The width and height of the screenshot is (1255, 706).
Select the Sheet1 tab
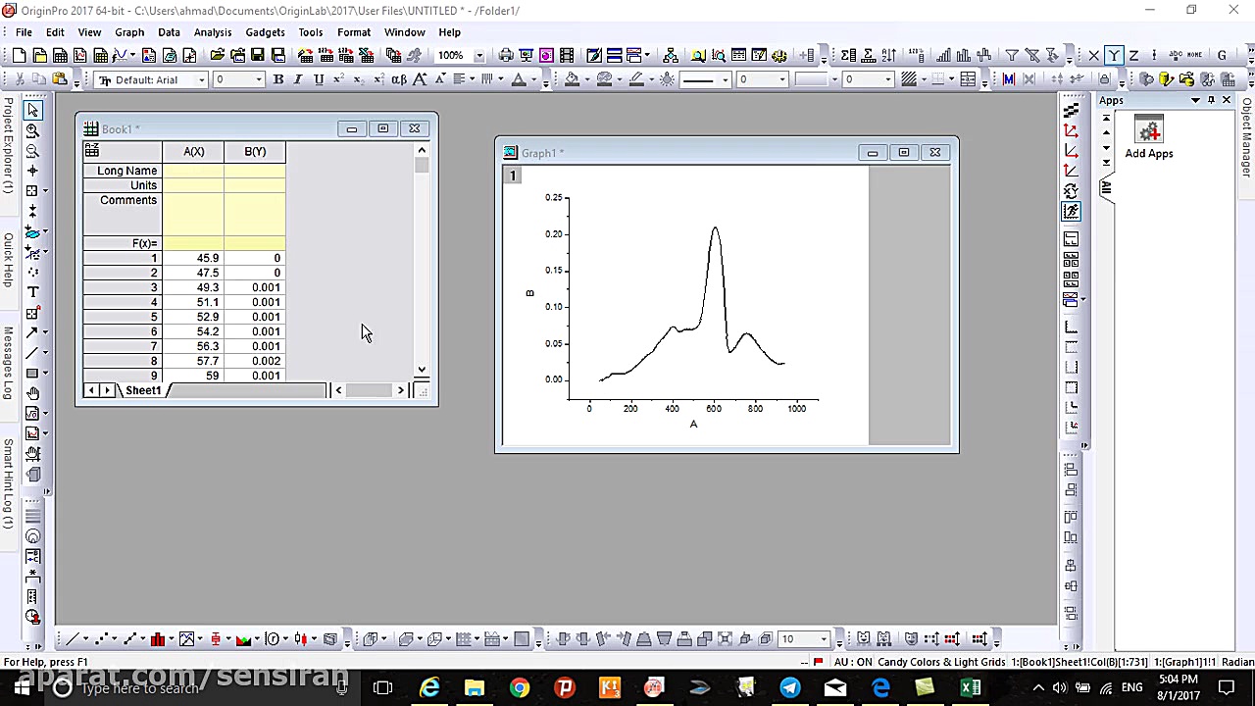tap(142, 390)
